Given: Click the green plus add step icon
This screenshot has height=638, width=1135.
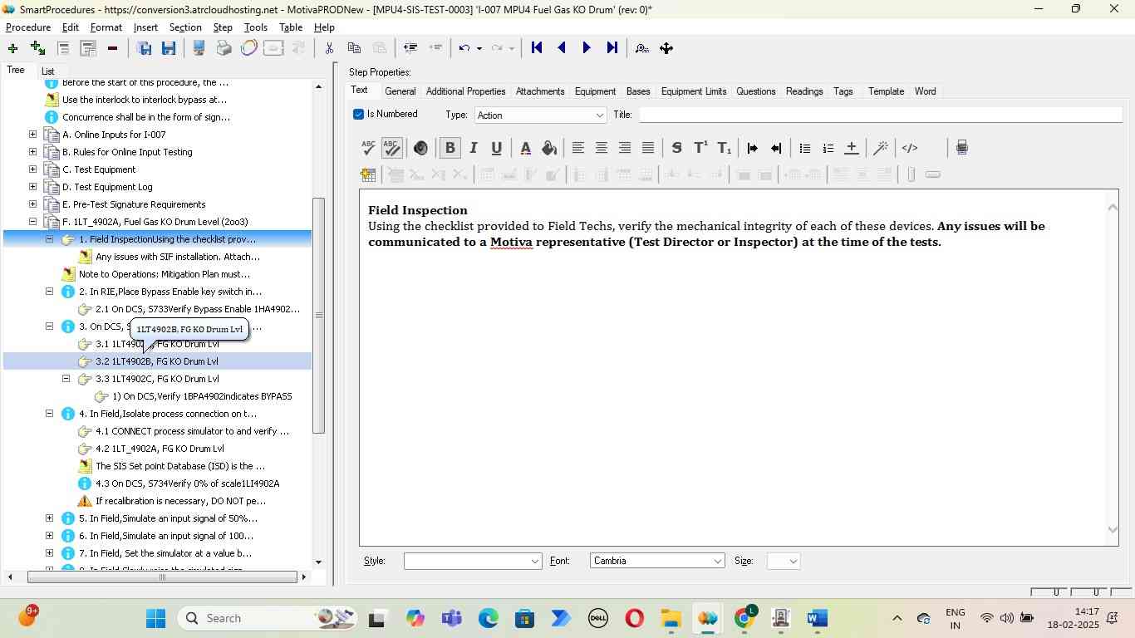Looking at the screenshot, I should (12, 48).
